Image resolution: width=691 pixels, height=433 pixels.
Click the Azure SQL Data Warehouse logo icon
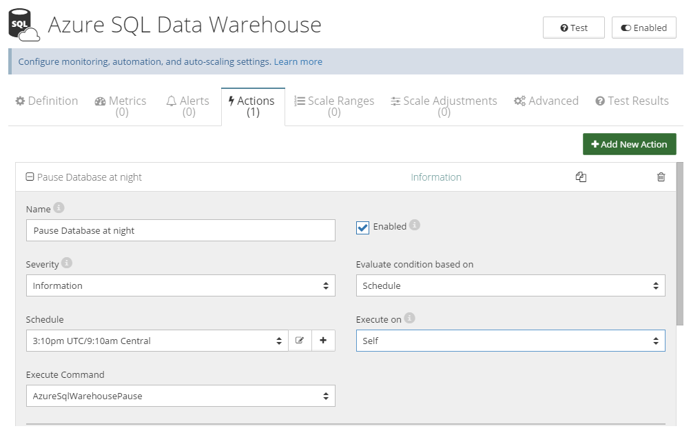point(24,25)
